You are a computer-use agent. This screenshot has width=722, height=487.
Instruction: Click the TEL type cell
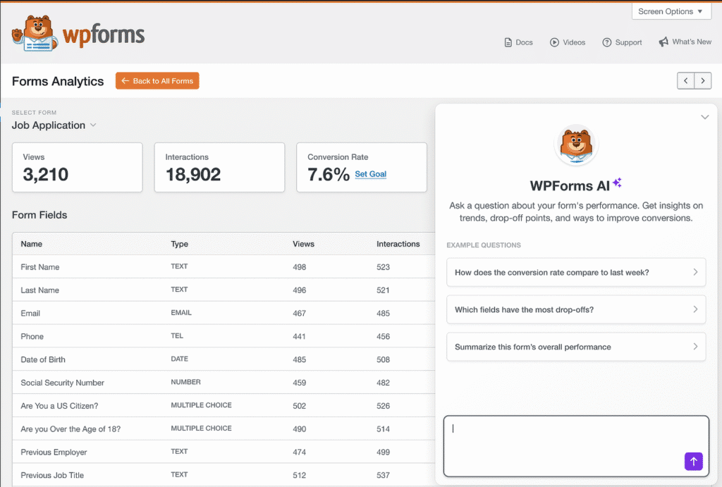point(177,336)
